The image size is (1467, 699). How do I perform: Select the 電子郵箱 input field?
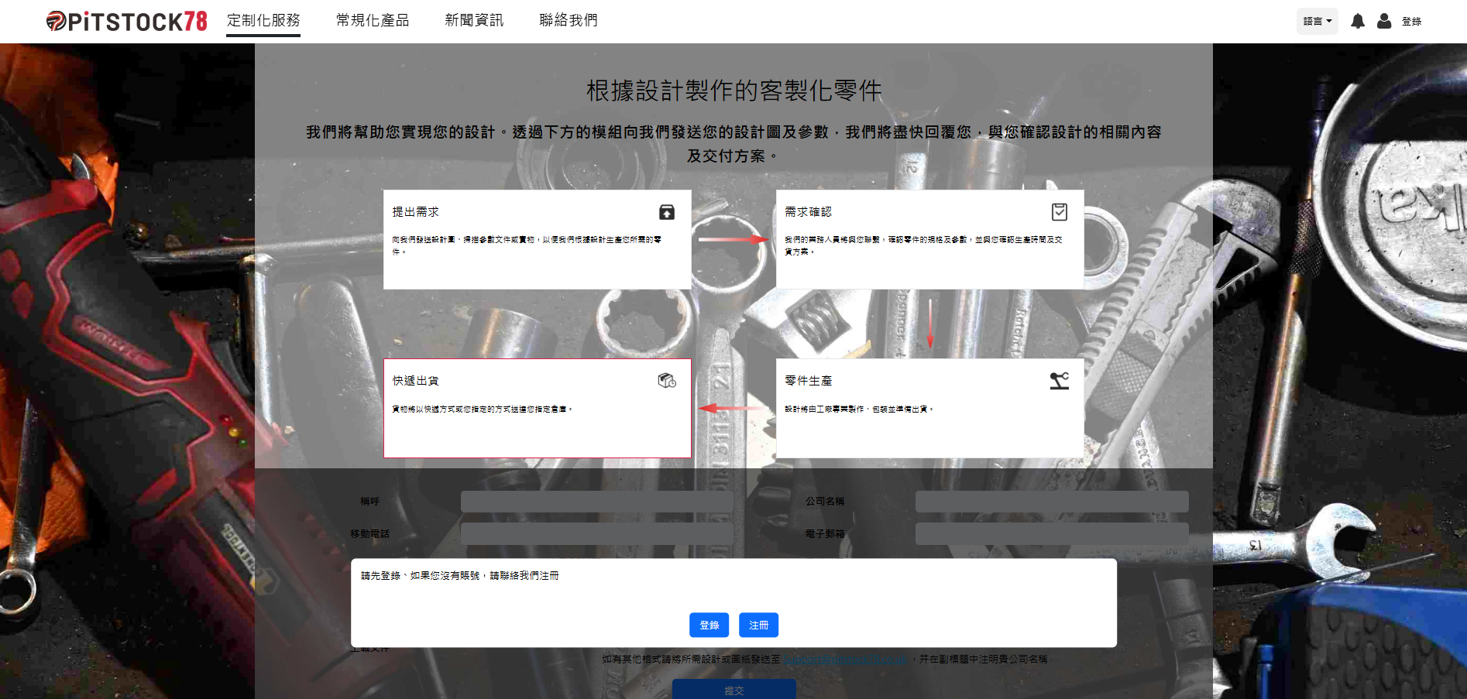(x=1051, y=533)
